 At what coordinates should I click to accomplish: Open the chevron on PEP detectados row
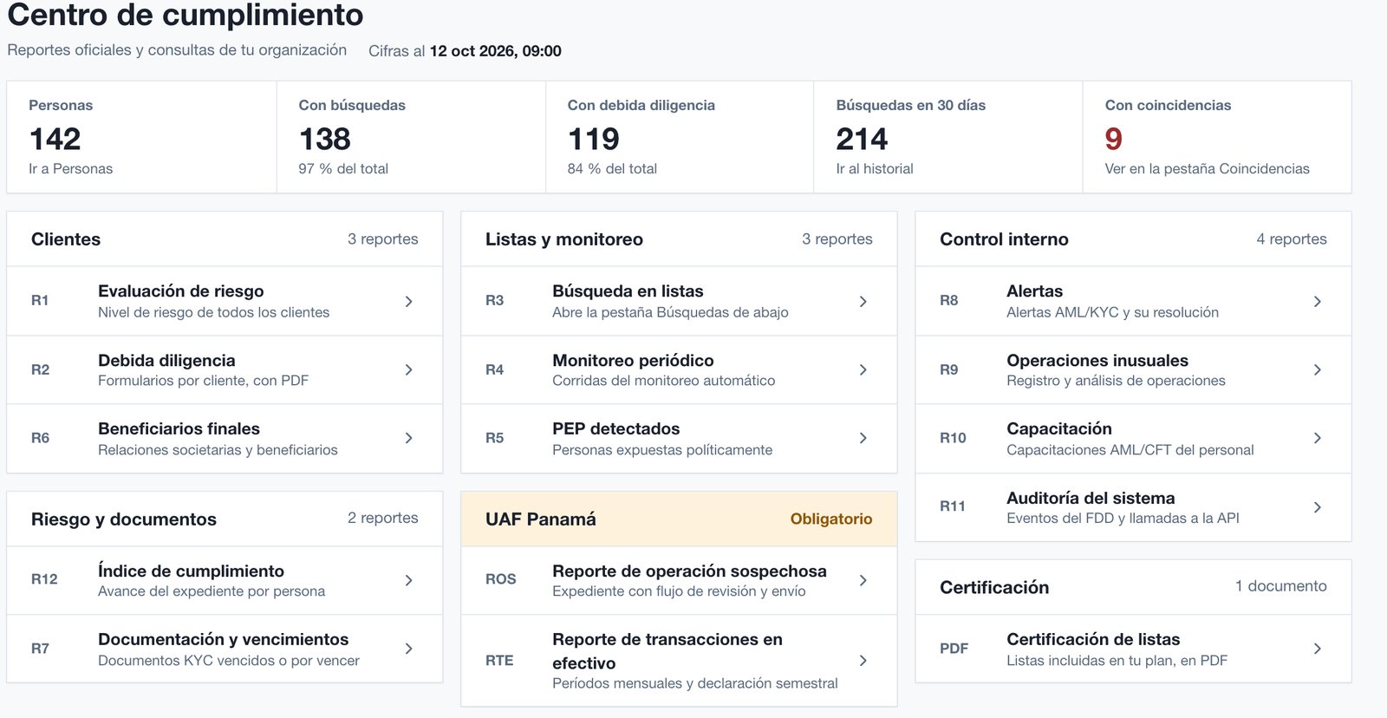click(x=863, y=438)
